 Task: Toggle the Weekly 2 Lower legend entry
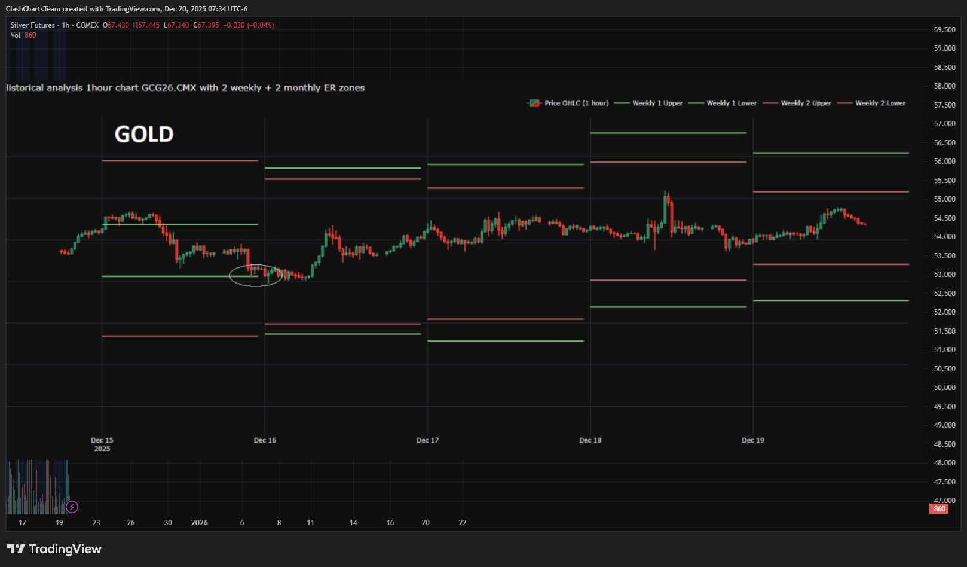click(x=871, y=103)
